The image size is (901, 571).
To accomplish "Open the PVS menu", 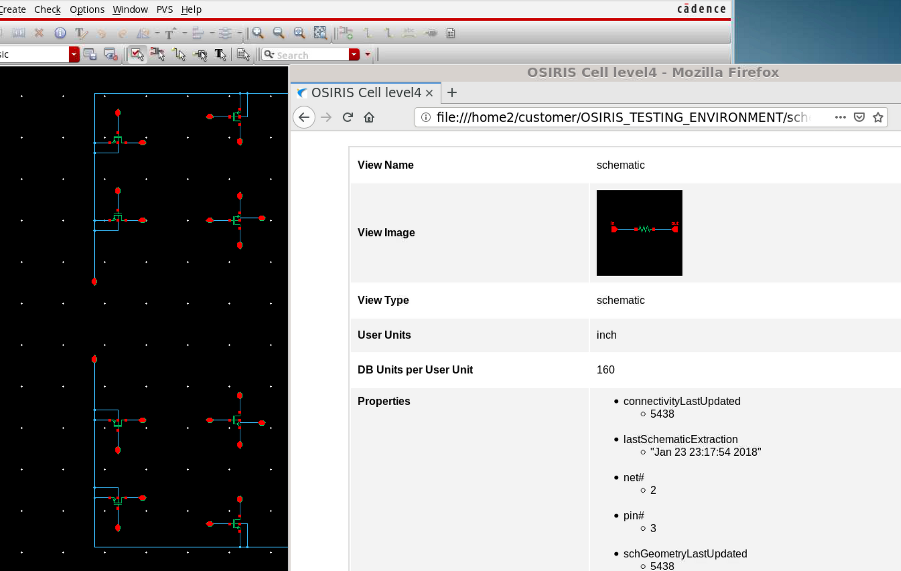I will [x=165, y=9].
